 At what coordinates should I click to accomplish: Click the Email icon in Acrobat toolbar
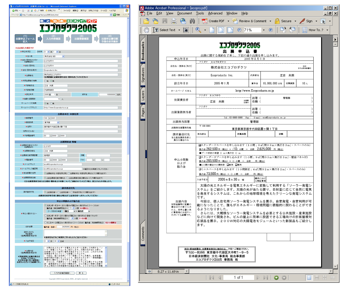click(183, 21)
